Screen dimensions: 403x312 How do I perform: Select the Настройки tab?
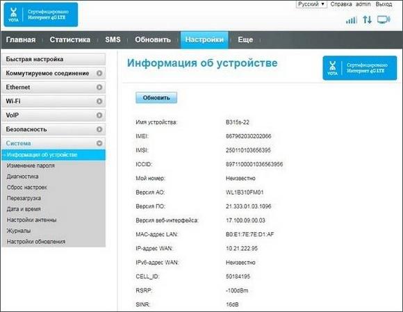click(204, 40)
